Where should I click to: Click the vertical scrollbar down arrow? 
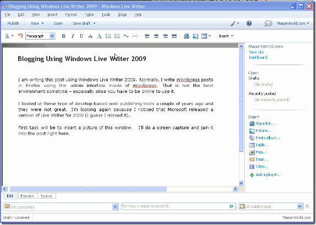(x=241, y=183)
